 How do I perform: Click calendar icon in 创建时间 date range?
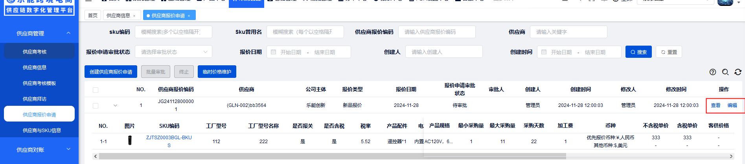(x=544, y=52)
